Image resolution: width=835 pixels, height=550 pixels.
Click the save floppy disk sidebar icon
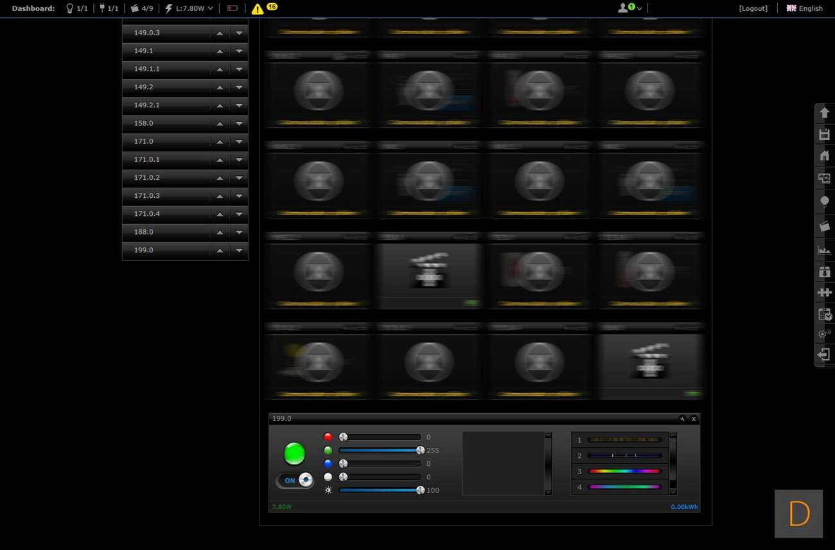(824, 135)
